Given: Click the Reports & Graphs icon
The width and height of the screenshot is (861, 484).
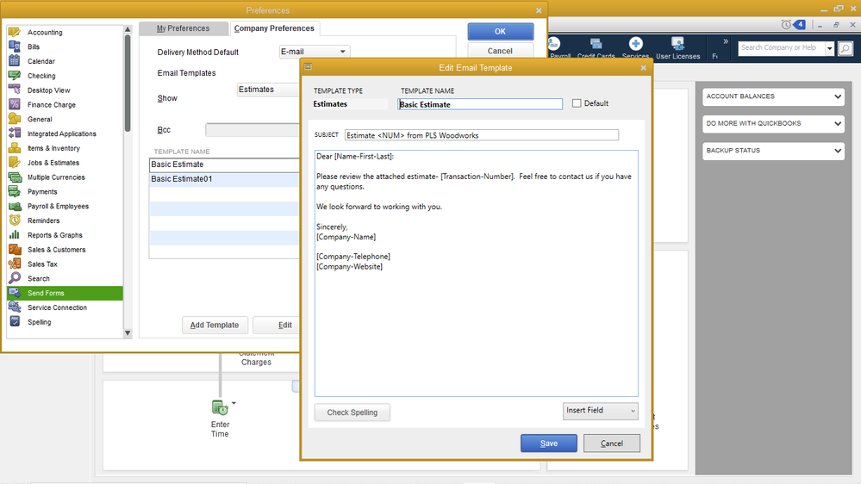Looking at the screenshot, I should [x=15, y=235].
